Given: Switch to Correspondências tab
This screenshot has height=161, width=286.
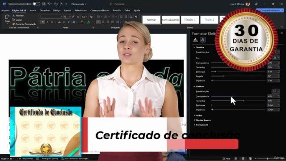Looking at the screenshot, I should point(100,10).
